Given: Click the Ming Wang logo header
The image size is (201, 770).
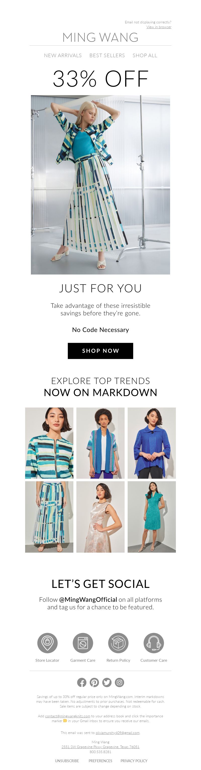Looking at the screenshot, I should (100, 37).
